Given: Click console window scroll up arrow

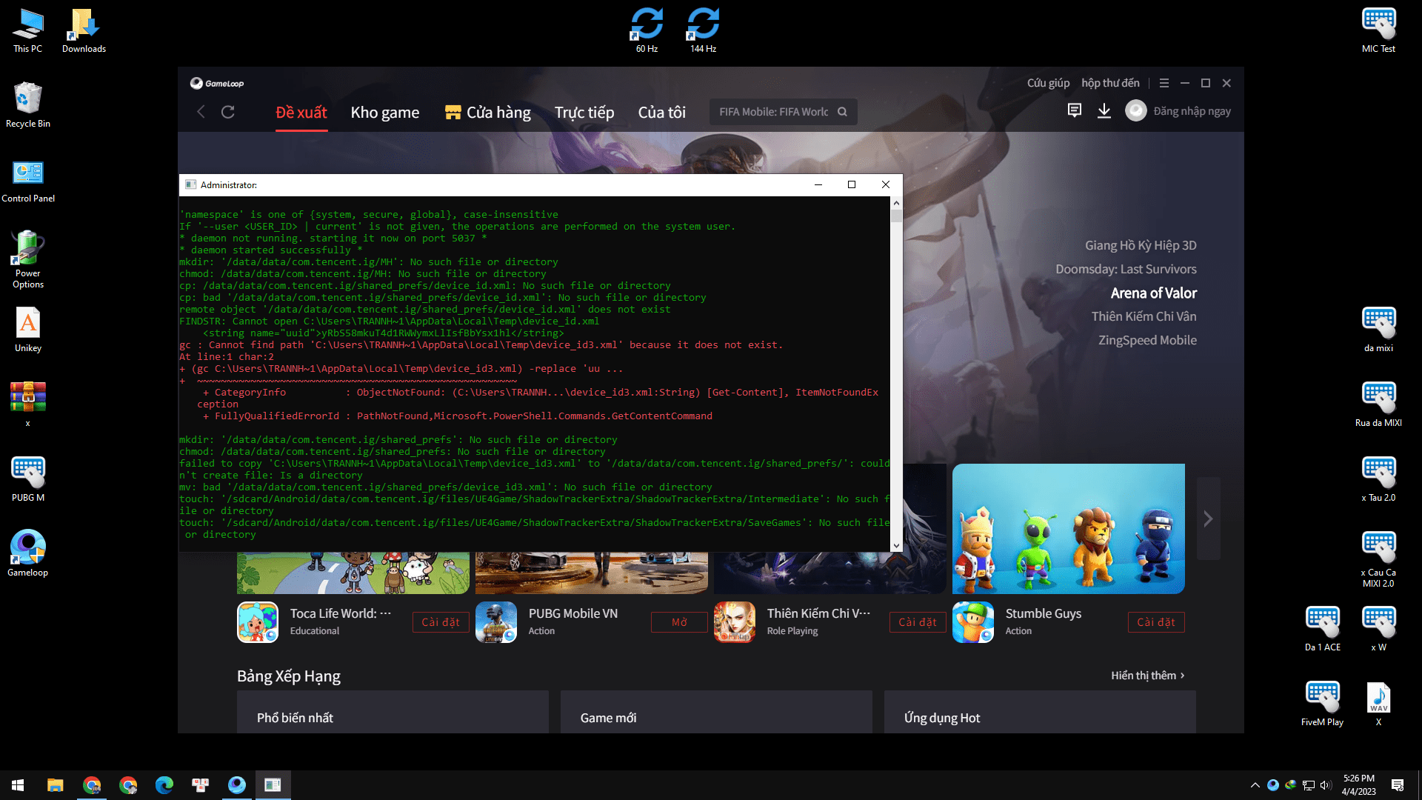Looking at the screenshot, I should tap(896, 203).
